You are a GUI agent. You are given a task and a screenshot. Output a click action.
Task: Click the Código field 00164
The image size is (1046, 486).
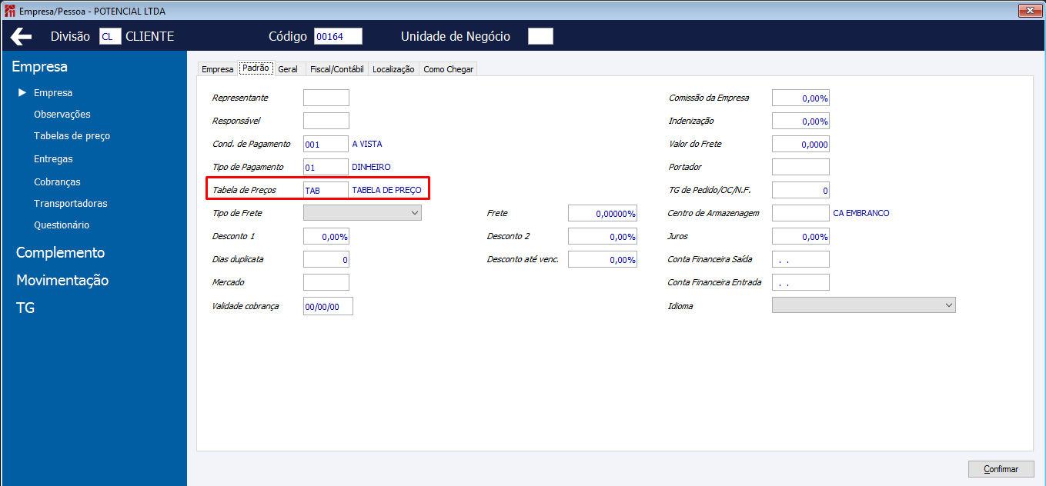click(338, 37)
